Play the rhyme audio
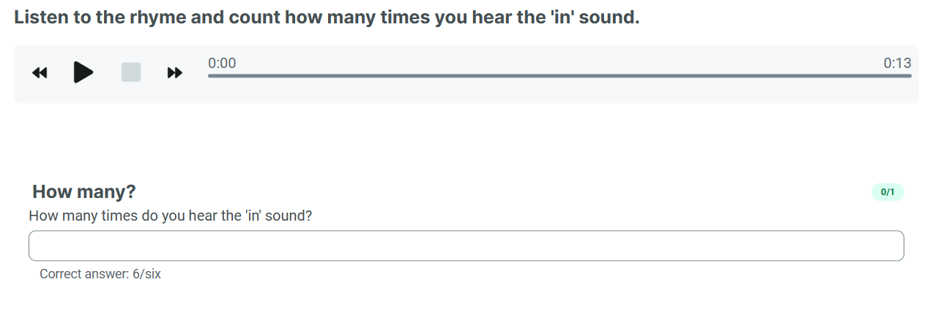930x320 pixels. pos(83,72)
